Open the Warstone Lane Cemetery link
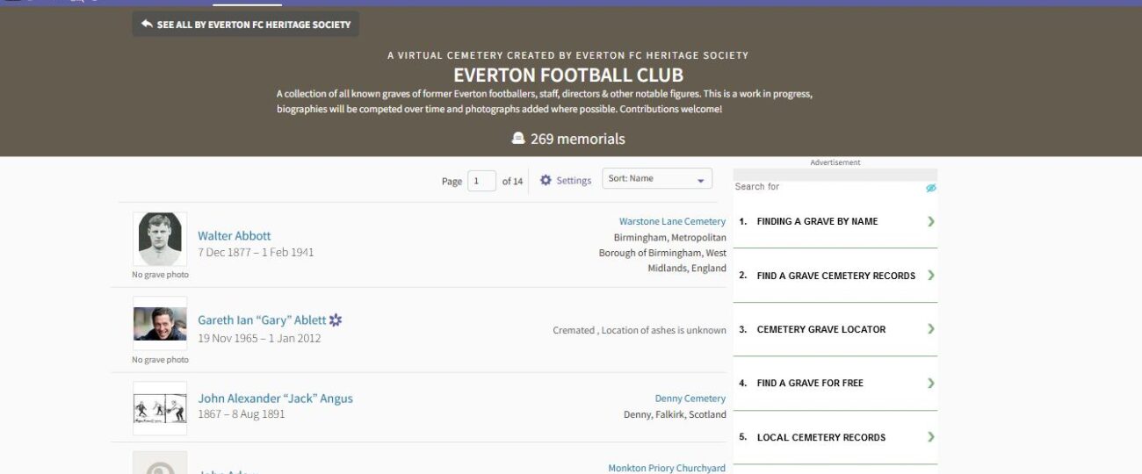1142x474 pixels. pos(672,221)
